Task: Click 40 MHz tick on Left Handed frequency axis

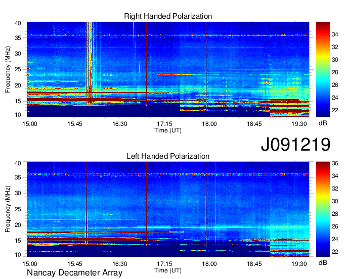Action: [x=18, y=163]
